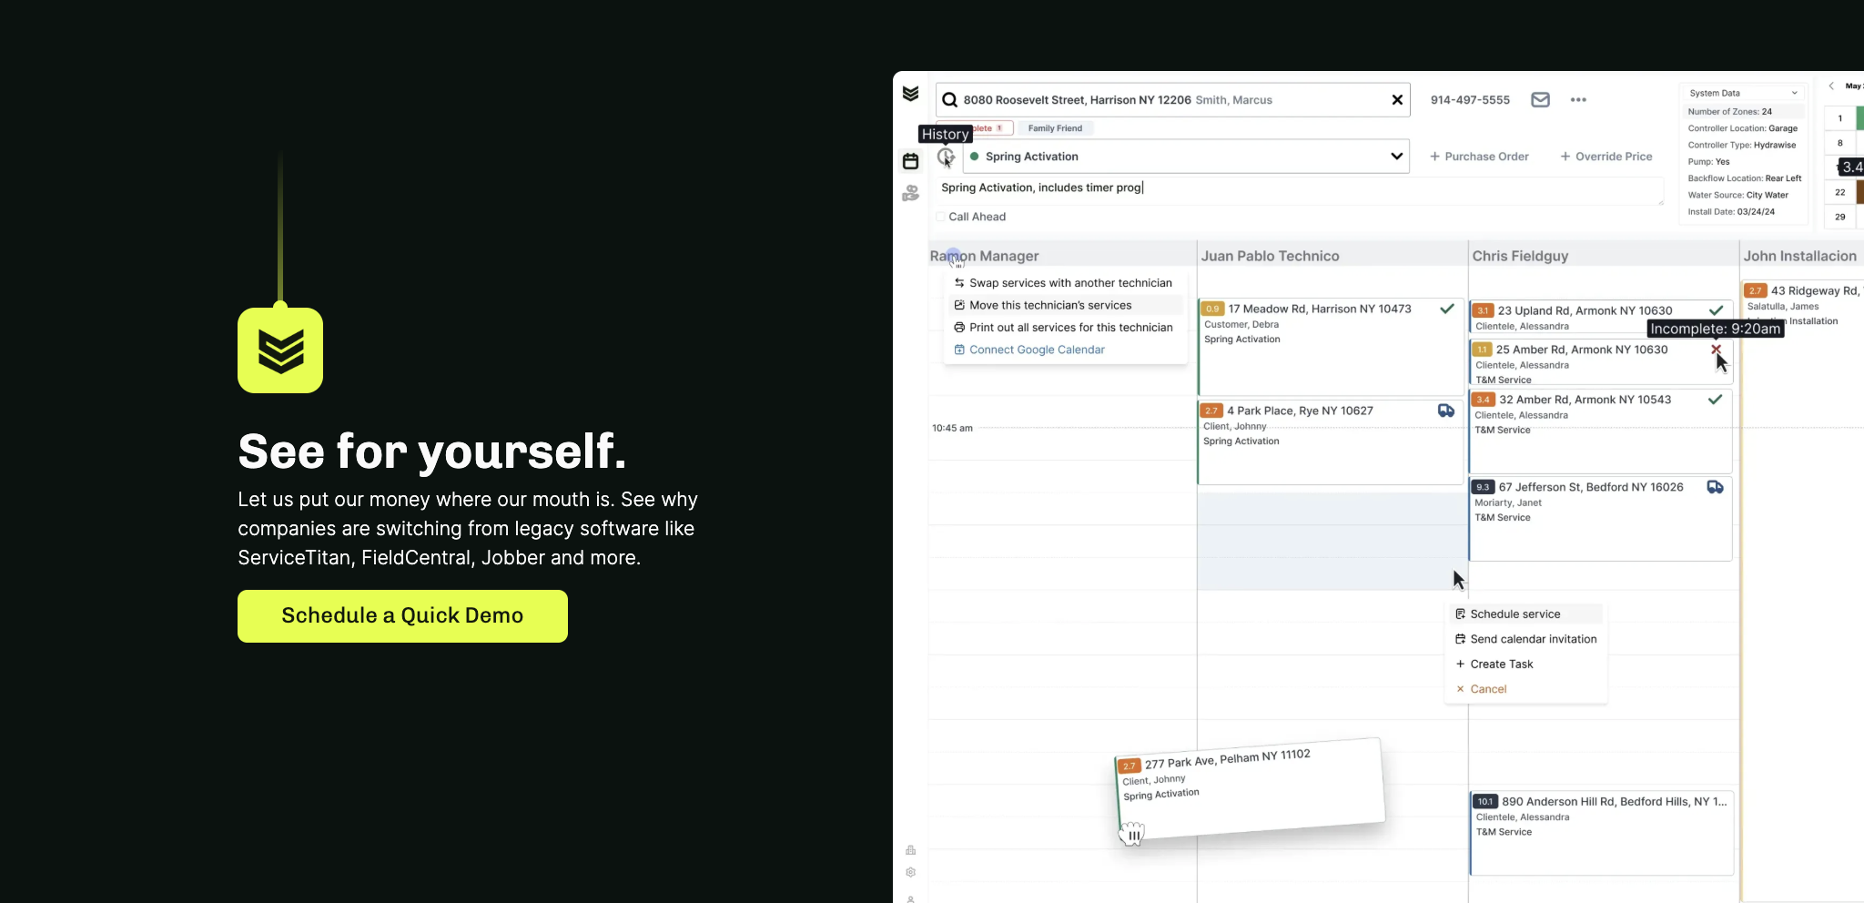Open the three-dots more options menu
The height and width of the screenshot is (903, 1864).
click(x=1578, y=100)
